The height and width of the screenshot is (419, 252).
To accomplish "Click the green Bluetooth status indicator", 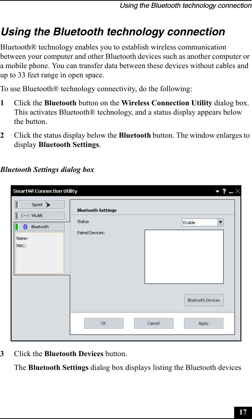I will [x=17, y=227].
